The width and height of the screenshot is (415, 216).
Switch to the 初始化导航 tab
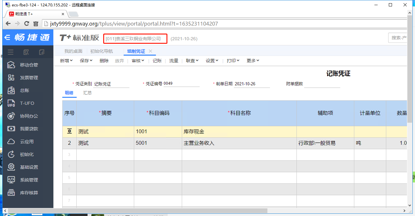[102, 51]
